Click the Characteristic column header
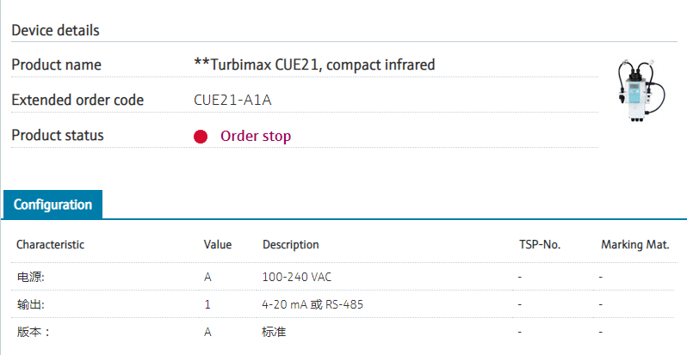This screenshot has height=355, width=687. coord(50,245)
